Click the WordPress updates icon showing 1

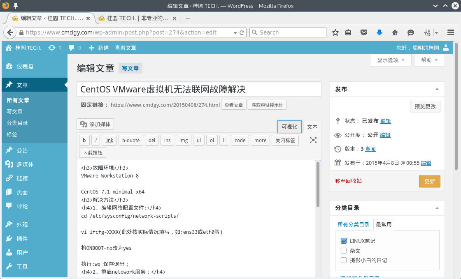click(55, 48)
